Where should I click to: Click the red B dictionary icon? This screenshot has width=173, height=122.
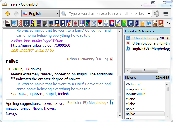coord(100,23)
